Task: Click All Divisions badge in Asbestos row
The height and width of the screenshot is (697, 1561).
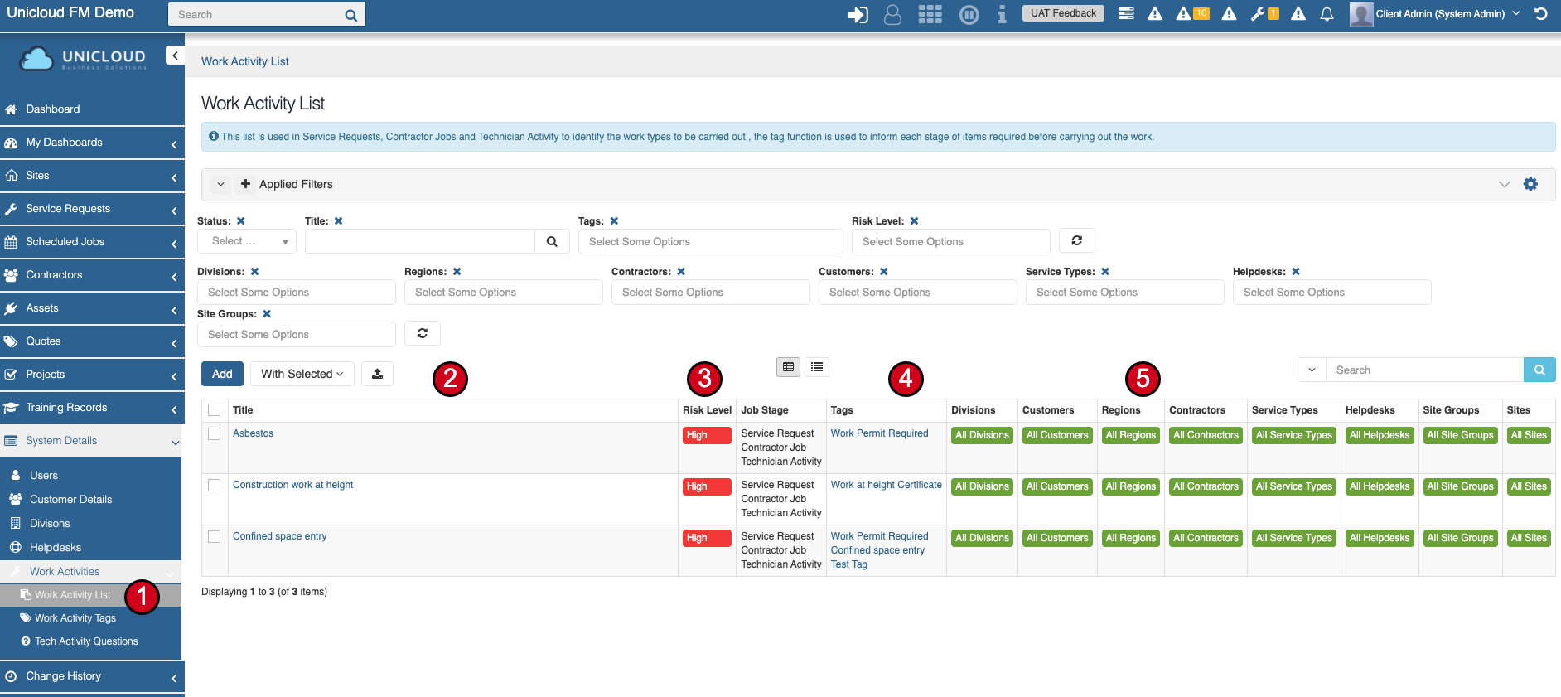Action: tap(982, 435)
